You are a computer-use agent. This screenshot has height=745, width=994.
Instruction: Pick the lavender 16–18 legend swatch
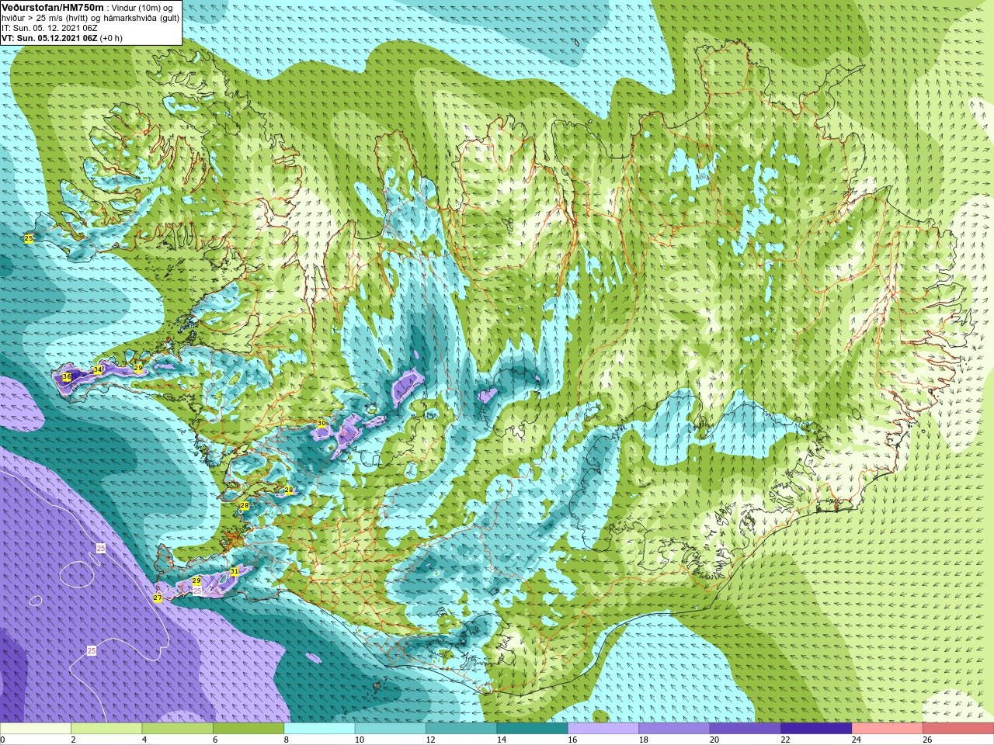tap(603, 728)
